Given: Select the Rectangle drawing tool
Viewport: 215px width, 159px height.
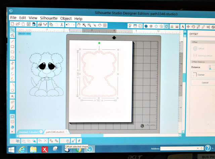Looking at the screenshot, I should point(12,47).
